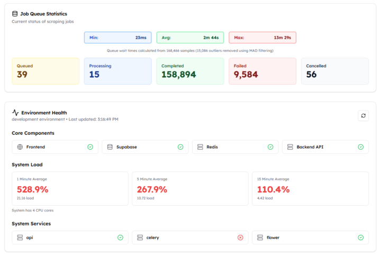
Task: Click the celery red error status icon
Action: pos(240,237)
